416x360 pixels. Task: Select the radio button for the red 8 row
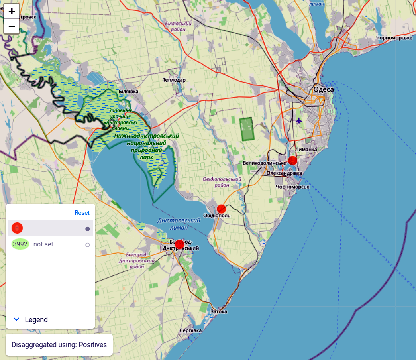pos(88,229)
